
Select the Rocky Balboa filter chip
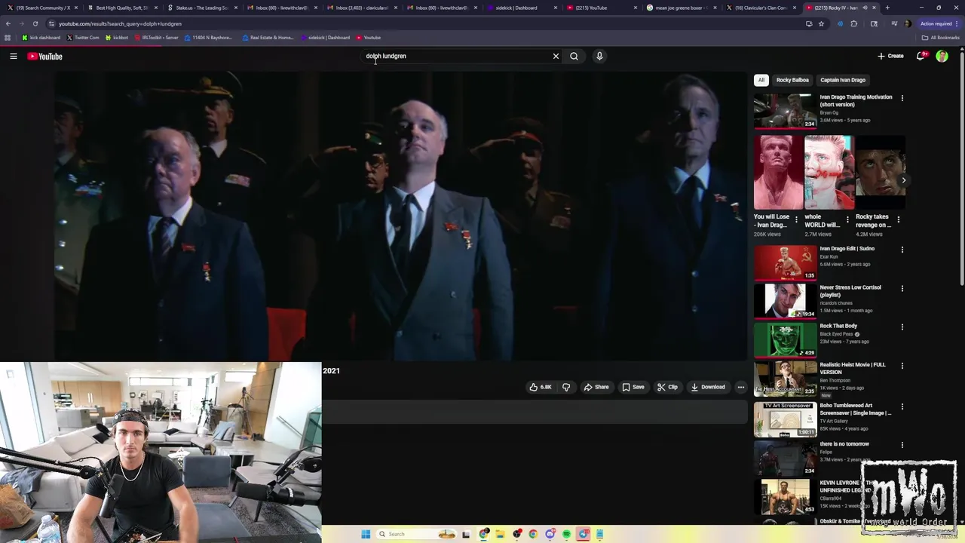pyautogui.click(x=792, y=80)
